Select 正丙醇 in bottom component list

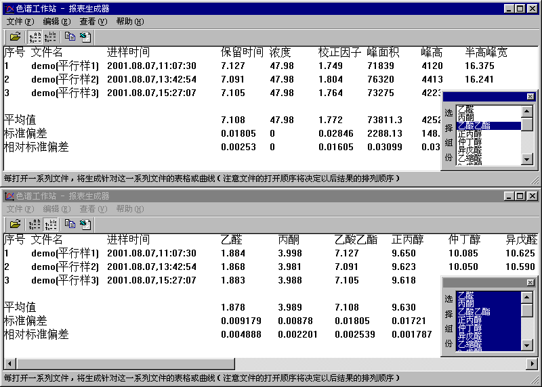(x=488, y=320)
